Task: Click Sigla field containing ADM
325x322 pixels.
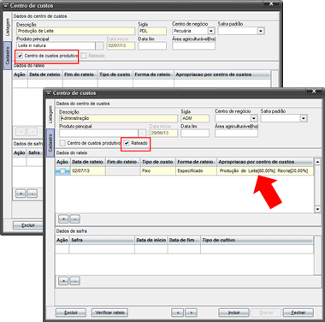Action: tap(195, 118)
